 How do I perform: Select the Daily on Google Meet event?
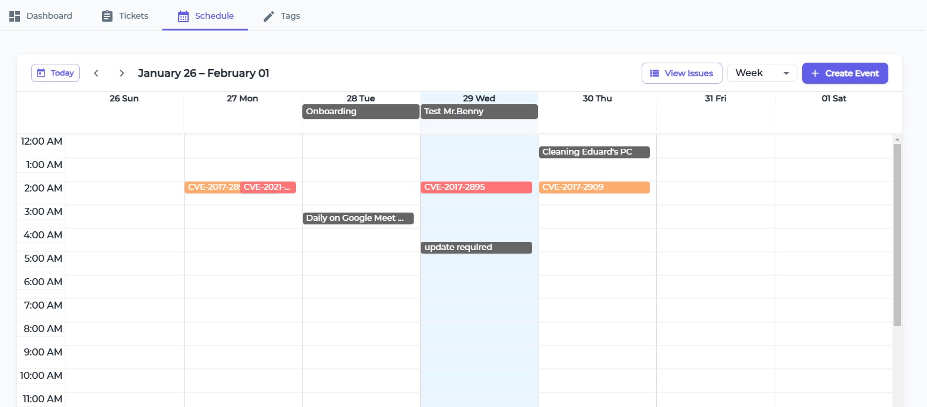[358, 218]
